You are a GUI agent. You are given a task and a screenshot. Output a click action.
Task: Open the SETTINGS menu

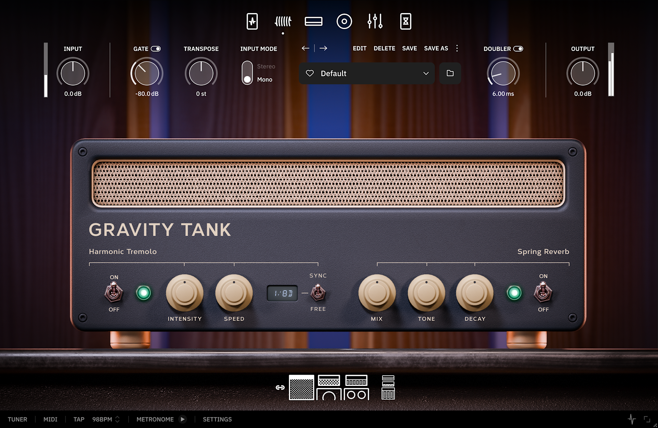217,419
